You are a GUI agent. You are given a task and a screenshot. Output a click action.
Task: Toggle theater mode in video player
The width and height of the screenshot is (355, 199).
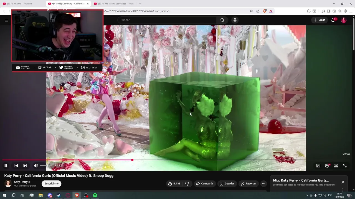[x=336, y=166]
